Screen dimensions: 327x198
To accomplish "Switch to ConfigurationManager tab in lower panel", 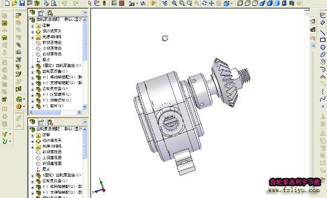I will 50,122.
